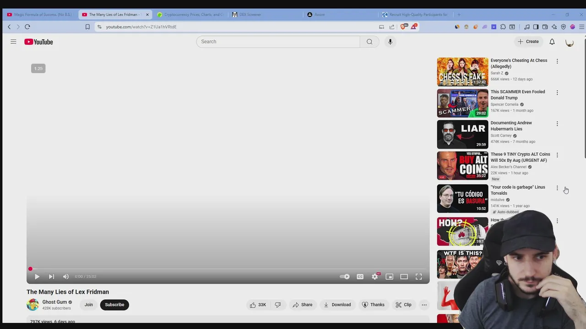Toggle closed captions CC button
This screenshot has height=329, width=586.
[x=360, y=276]
